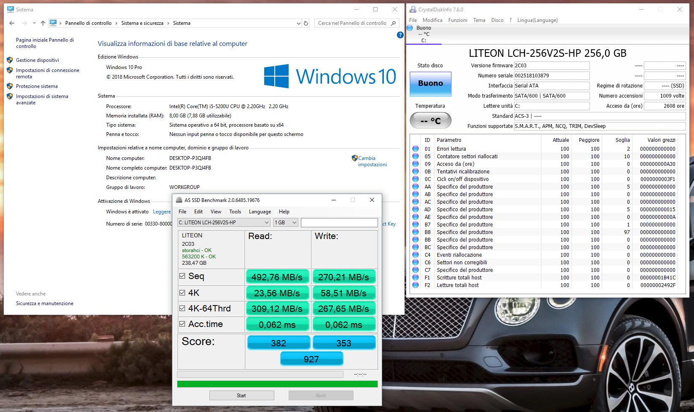
Task: Expand breadcrumb arrow after Sistema e sicurezza
Action: click(x=168, y=23)
